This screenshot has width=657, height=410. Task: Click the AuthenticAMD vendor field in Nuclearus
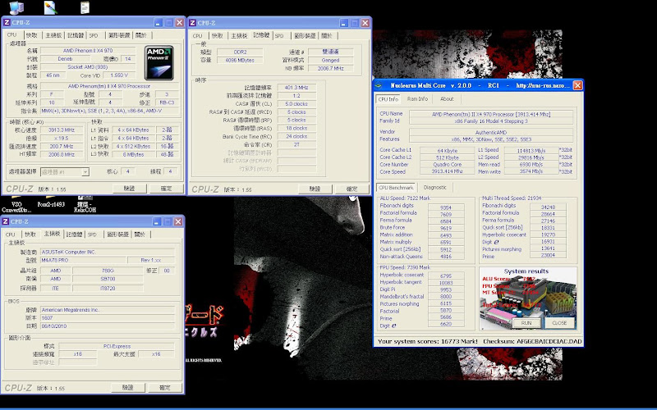492,132
